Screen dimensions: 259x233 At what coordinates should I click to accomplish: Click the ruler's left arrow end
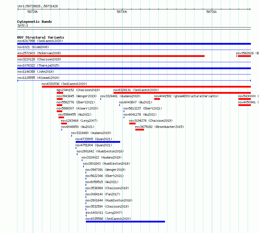18,9
